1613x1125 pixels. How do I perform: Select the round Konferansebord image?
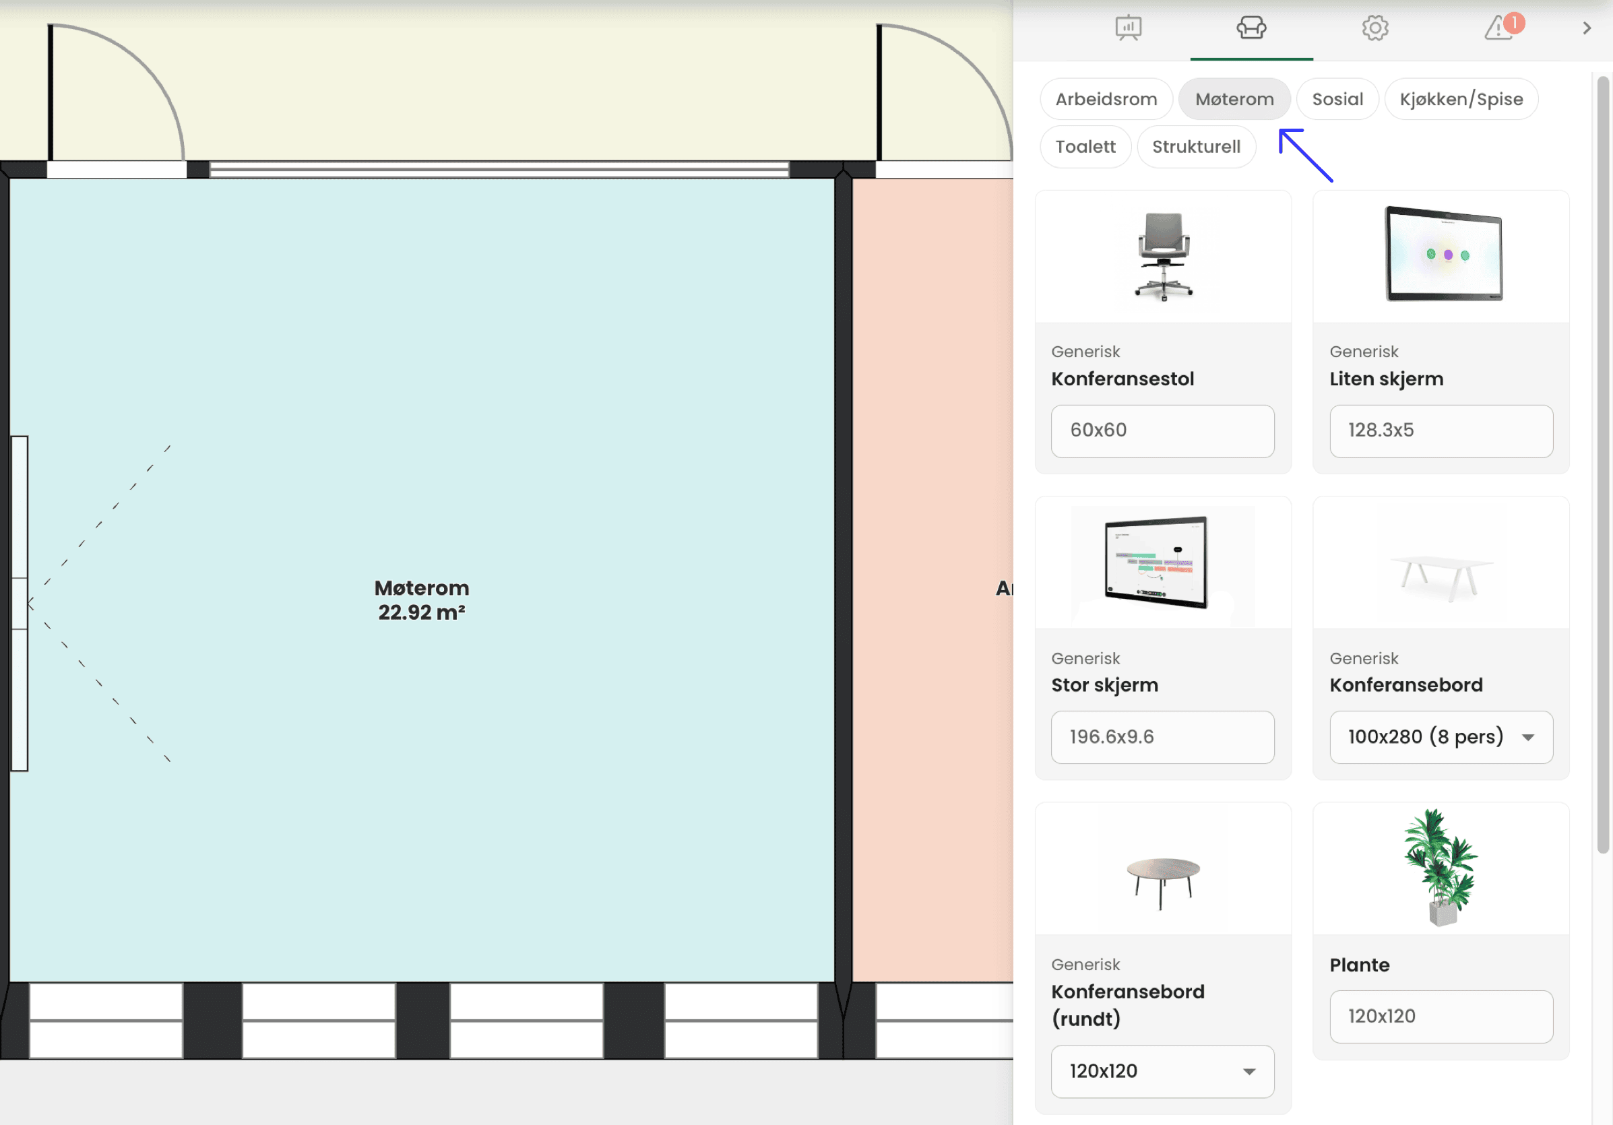tap(1163, 881)
